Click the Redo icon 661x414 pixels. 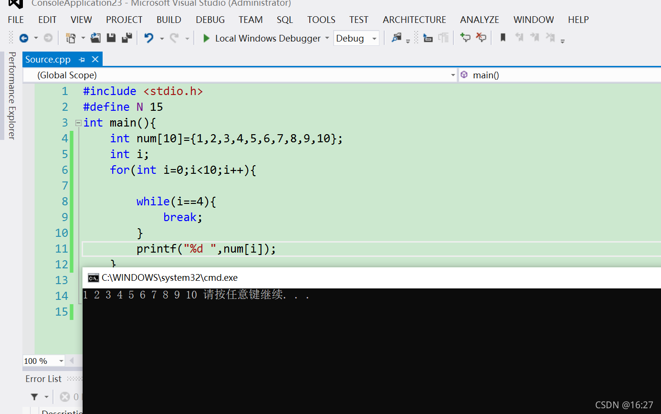click(175, 38)
